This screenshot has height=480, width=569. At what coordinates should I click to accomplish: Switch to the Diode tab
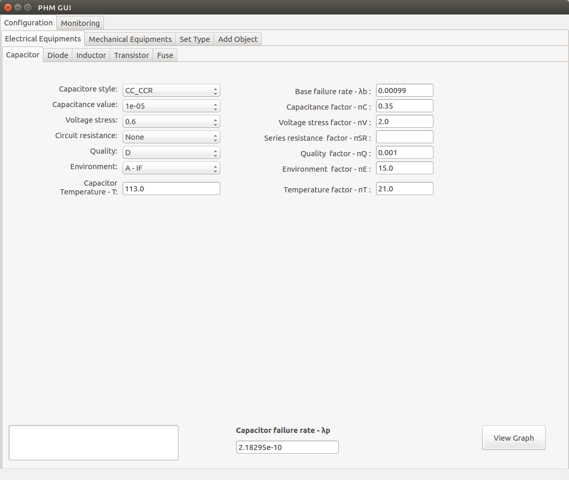[x=58, y=55]
